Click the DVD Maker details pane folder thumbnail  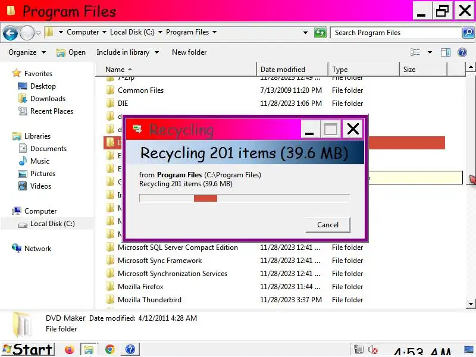pyautogui.click(x=22, y=324)
